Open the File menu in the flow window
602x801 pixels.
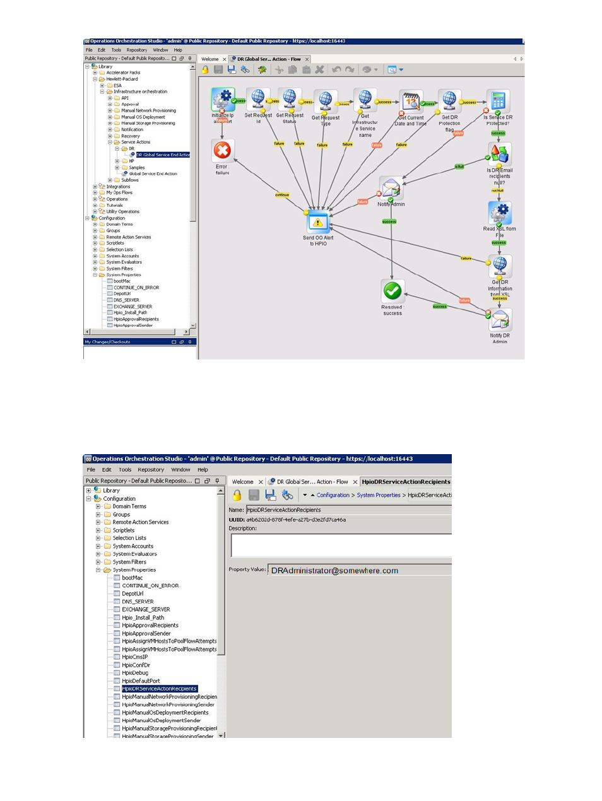pos(89,50)
